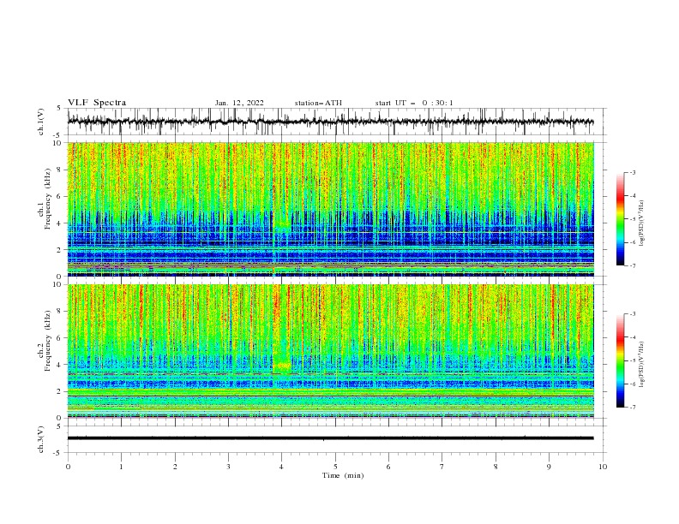This screenshot has width=679, height=524.
Task: Click the "Time (min)" axis title
Action: (x=343, y=475)
